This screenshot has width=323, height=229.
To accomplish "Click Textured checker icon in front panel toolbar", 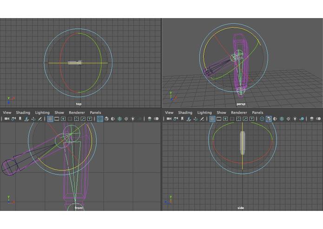I will [126, 119].
